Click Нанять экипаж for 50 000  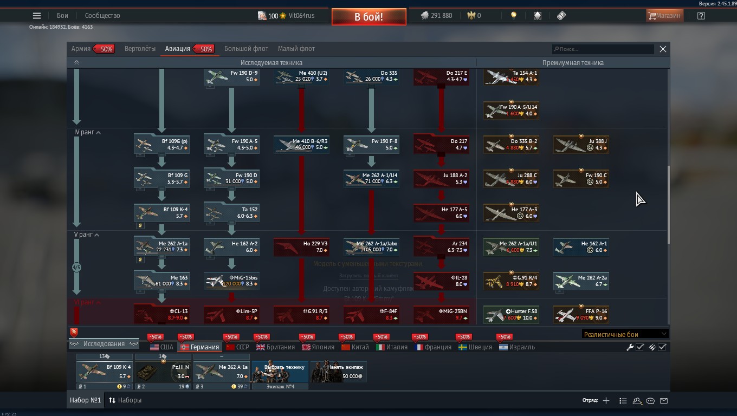[339, 371]
